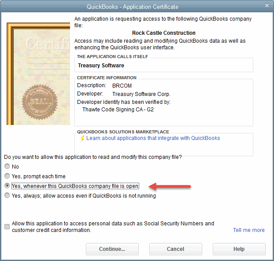
Task: Choose "Yes, prompt each time" option
Action: pos(7,176)
